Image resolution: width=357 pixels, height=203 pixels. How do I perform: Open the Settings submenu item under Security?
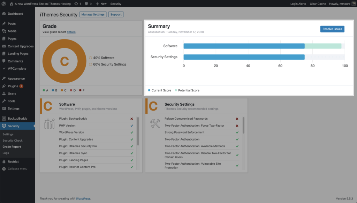8,134
